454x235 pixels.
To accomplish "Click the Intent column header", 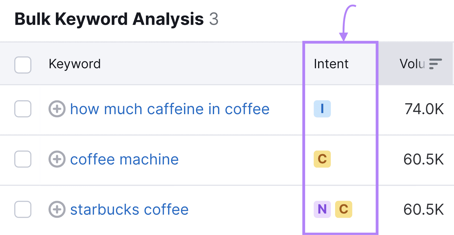I will (331, 64).
